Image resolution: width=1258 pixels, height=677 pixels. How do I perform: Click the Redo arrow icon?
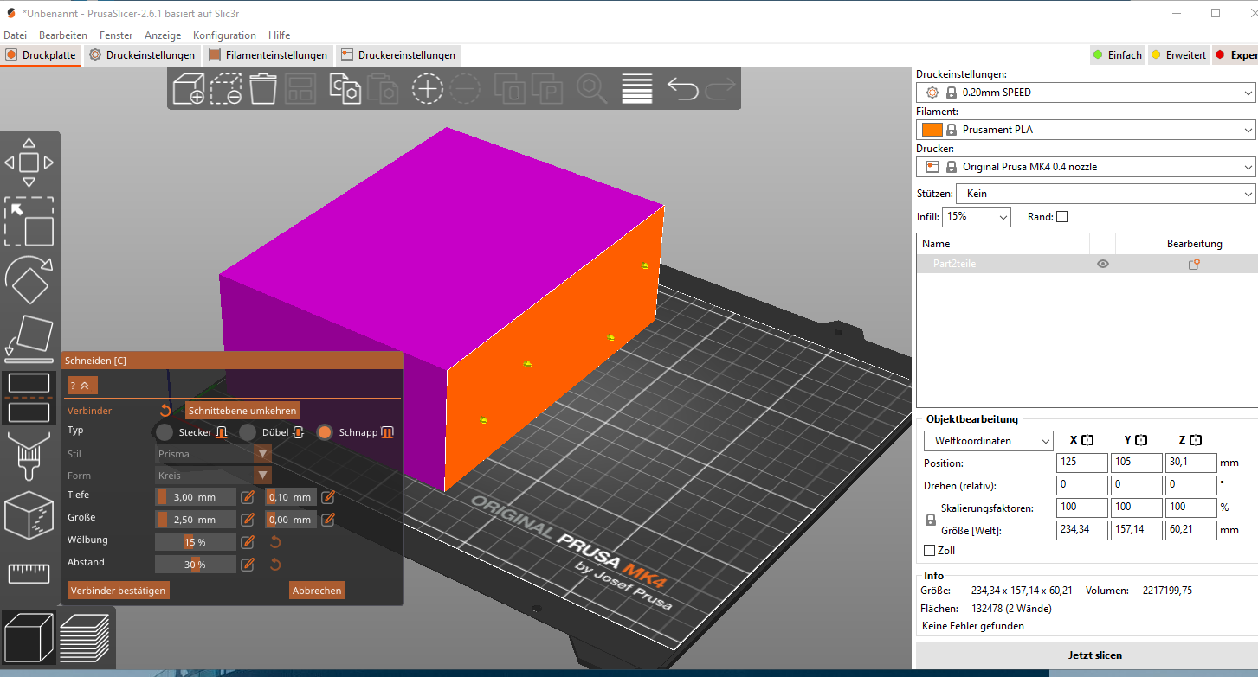point(720,88)
